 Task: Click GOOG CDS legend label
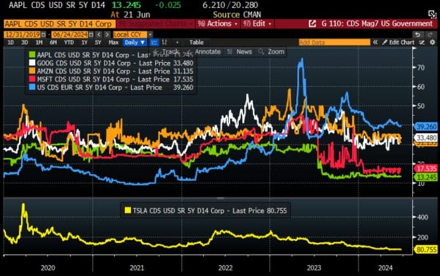click(x=115, y=63)
